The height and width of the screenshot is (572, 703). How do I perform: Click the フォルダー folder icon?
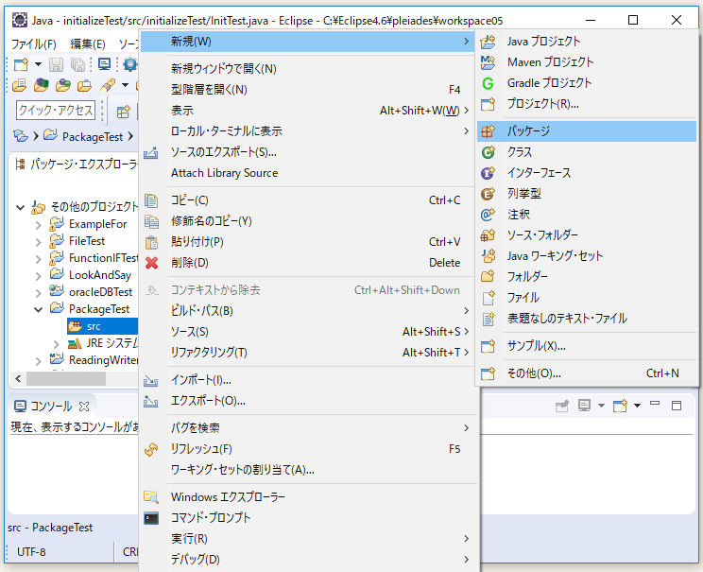click(488, 276)
